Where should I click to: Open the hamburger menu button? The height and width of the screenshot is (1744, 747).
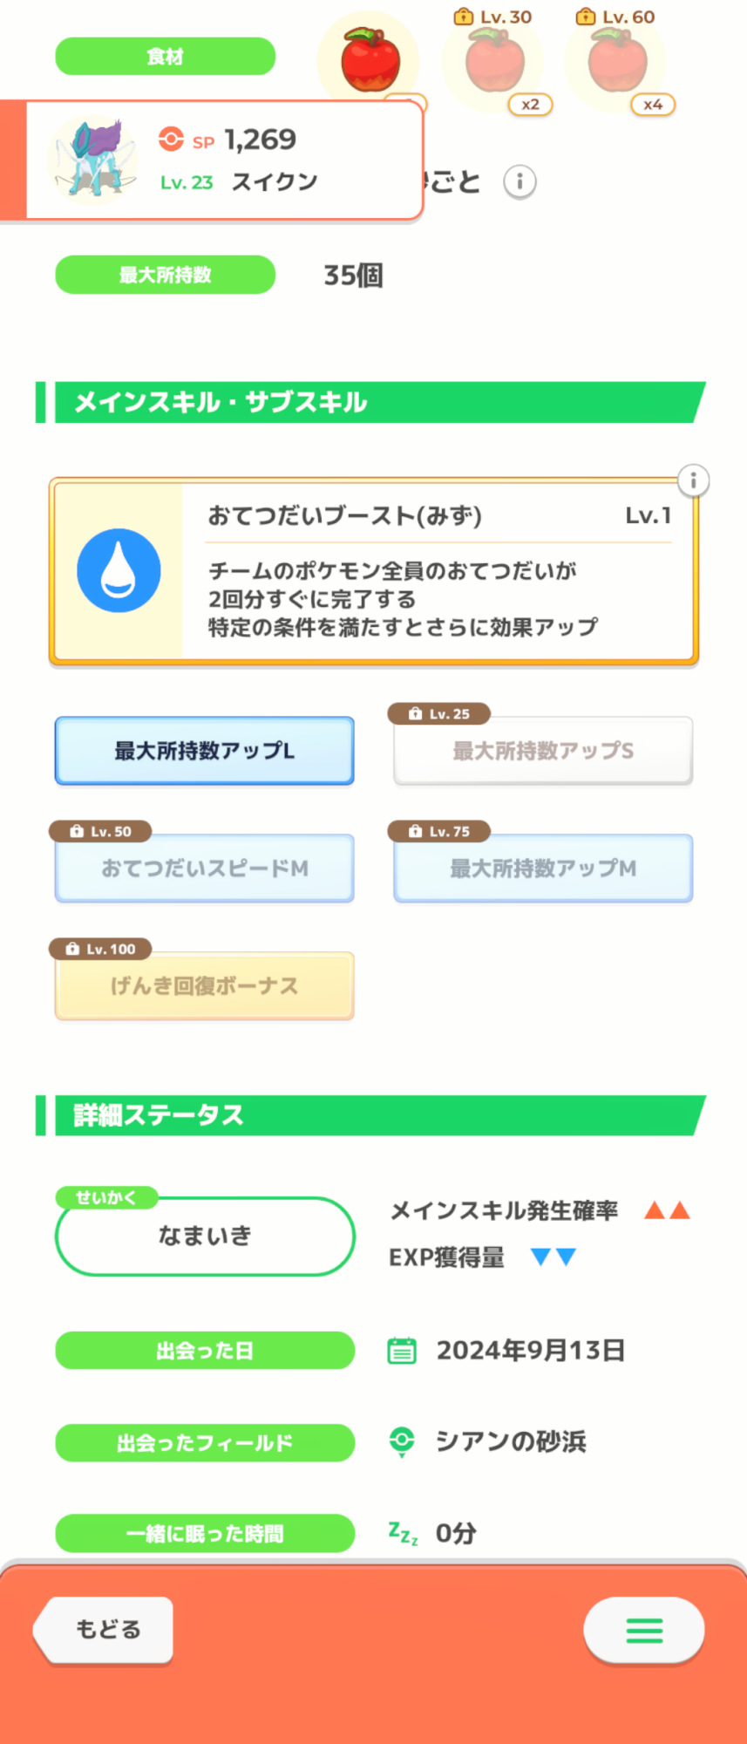644,1630
